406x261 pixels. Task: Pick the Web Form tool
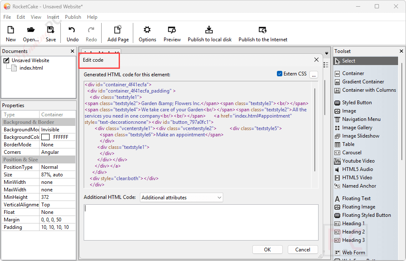pyautogui.click(x=349, y=252)
